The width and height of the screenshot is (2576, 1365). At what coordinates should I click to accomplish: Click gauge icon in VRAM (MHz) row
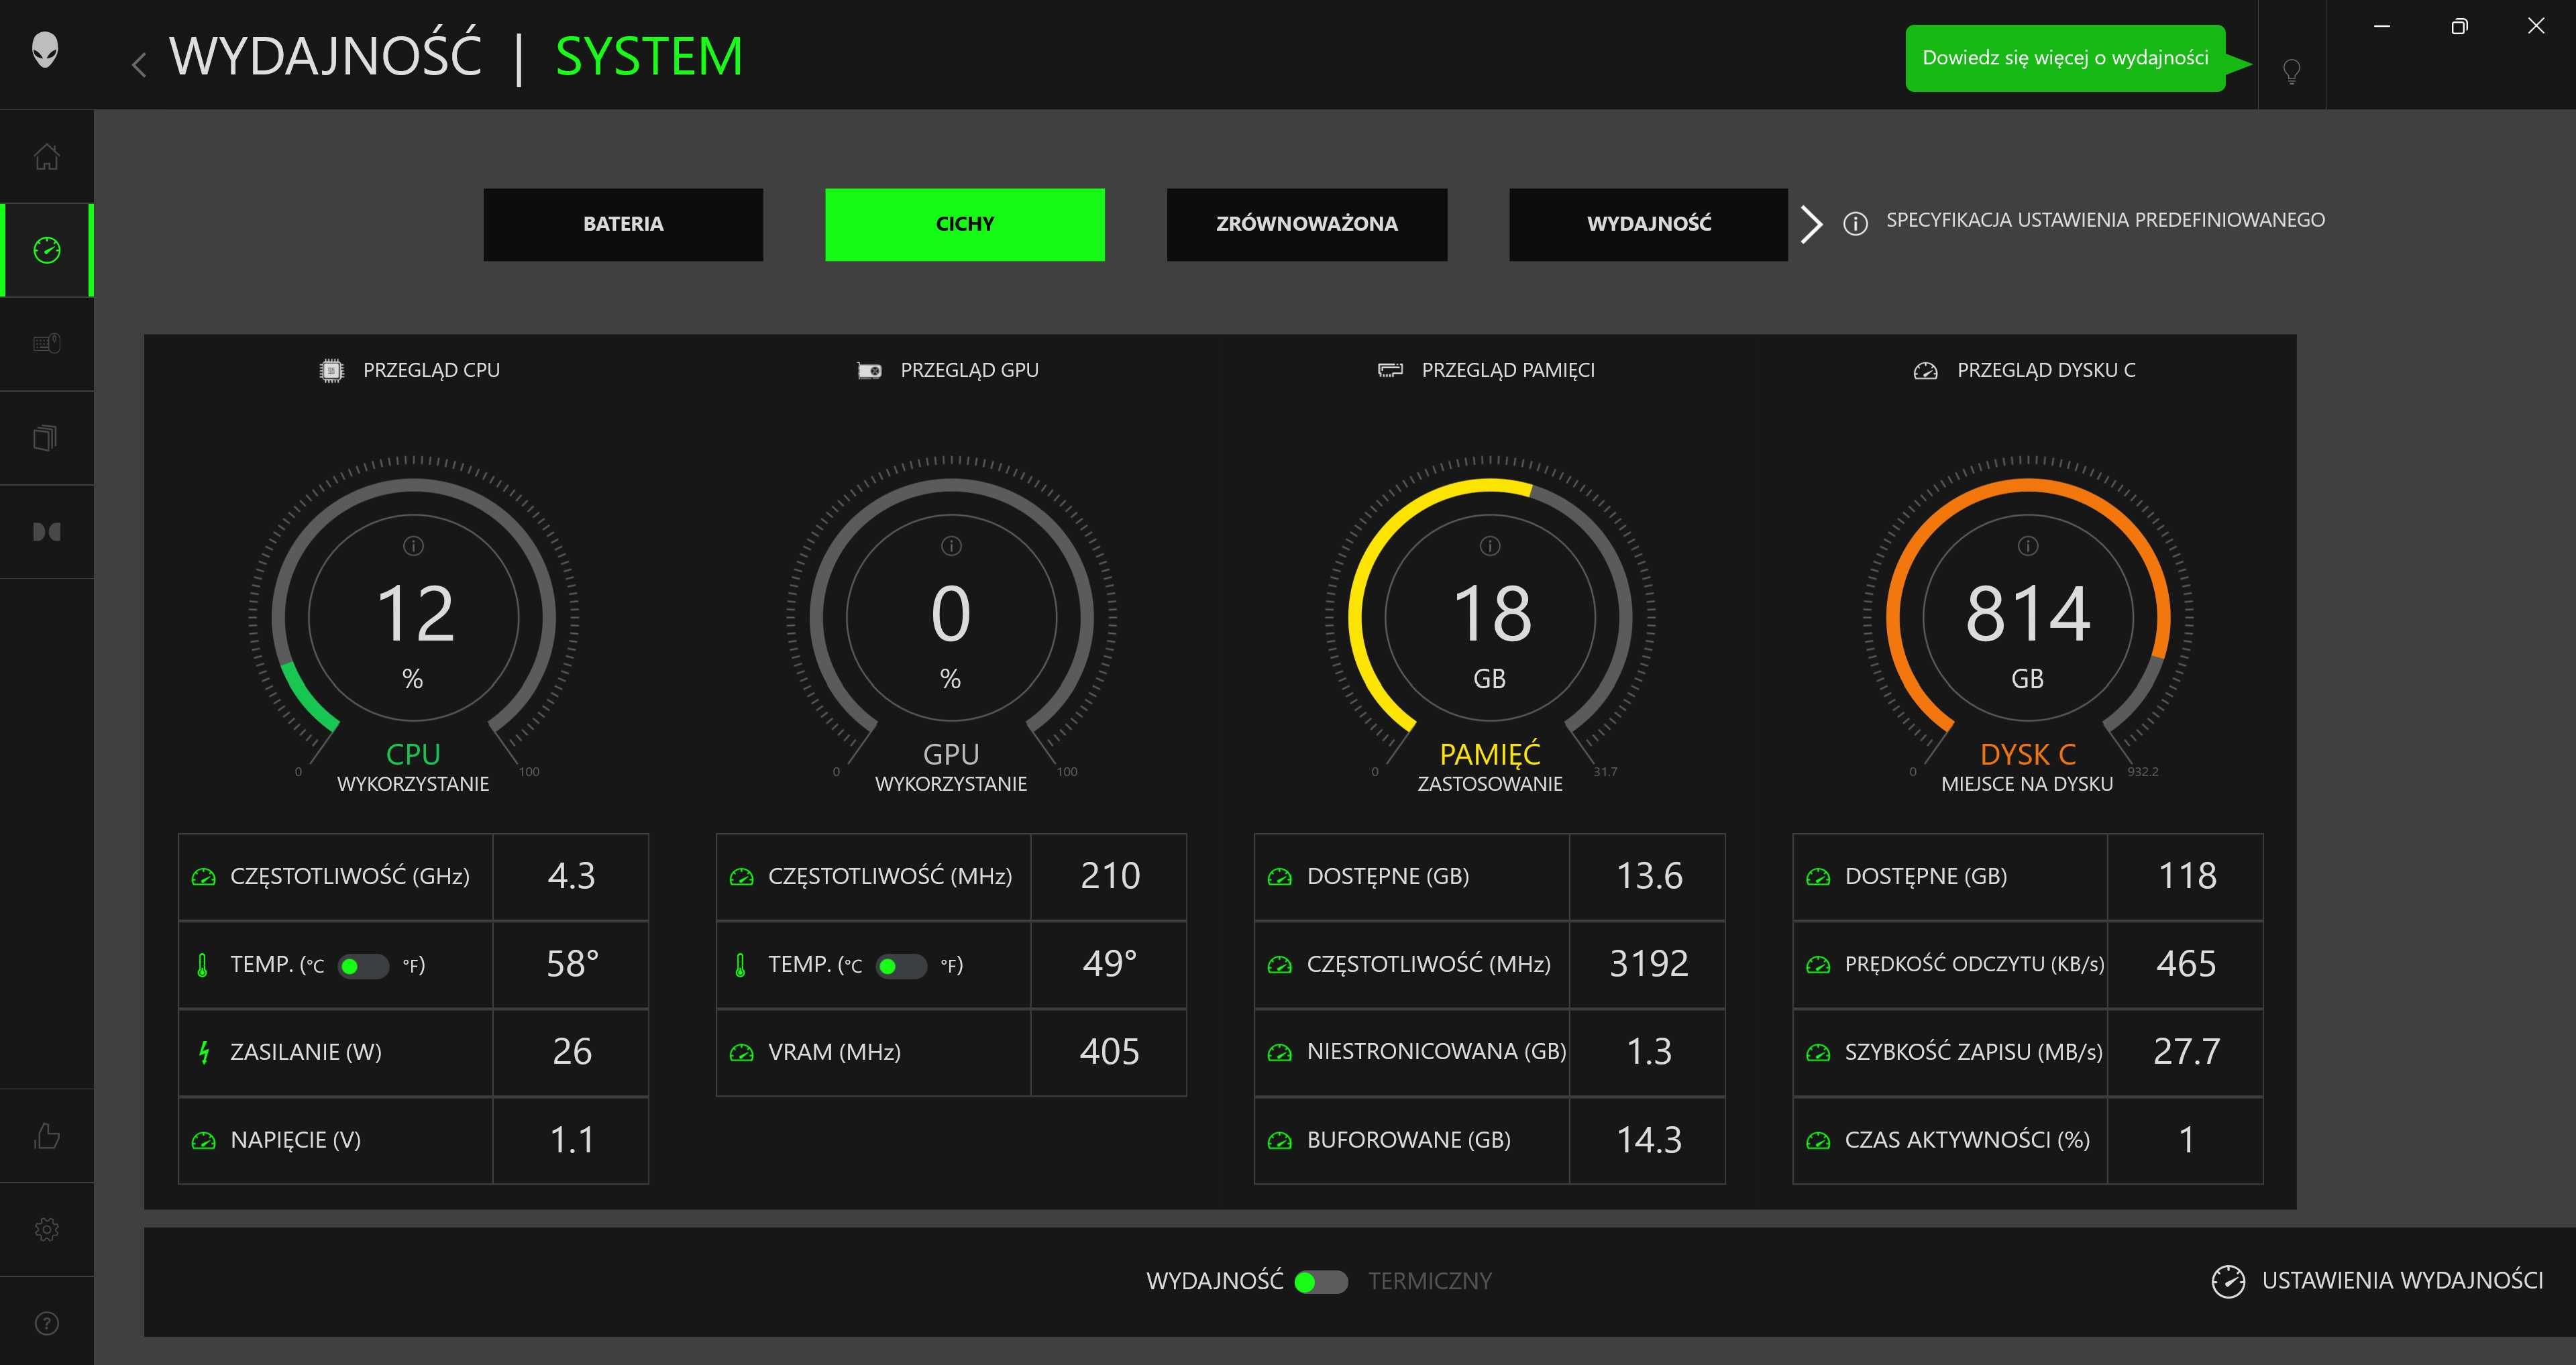point(741,1052)
